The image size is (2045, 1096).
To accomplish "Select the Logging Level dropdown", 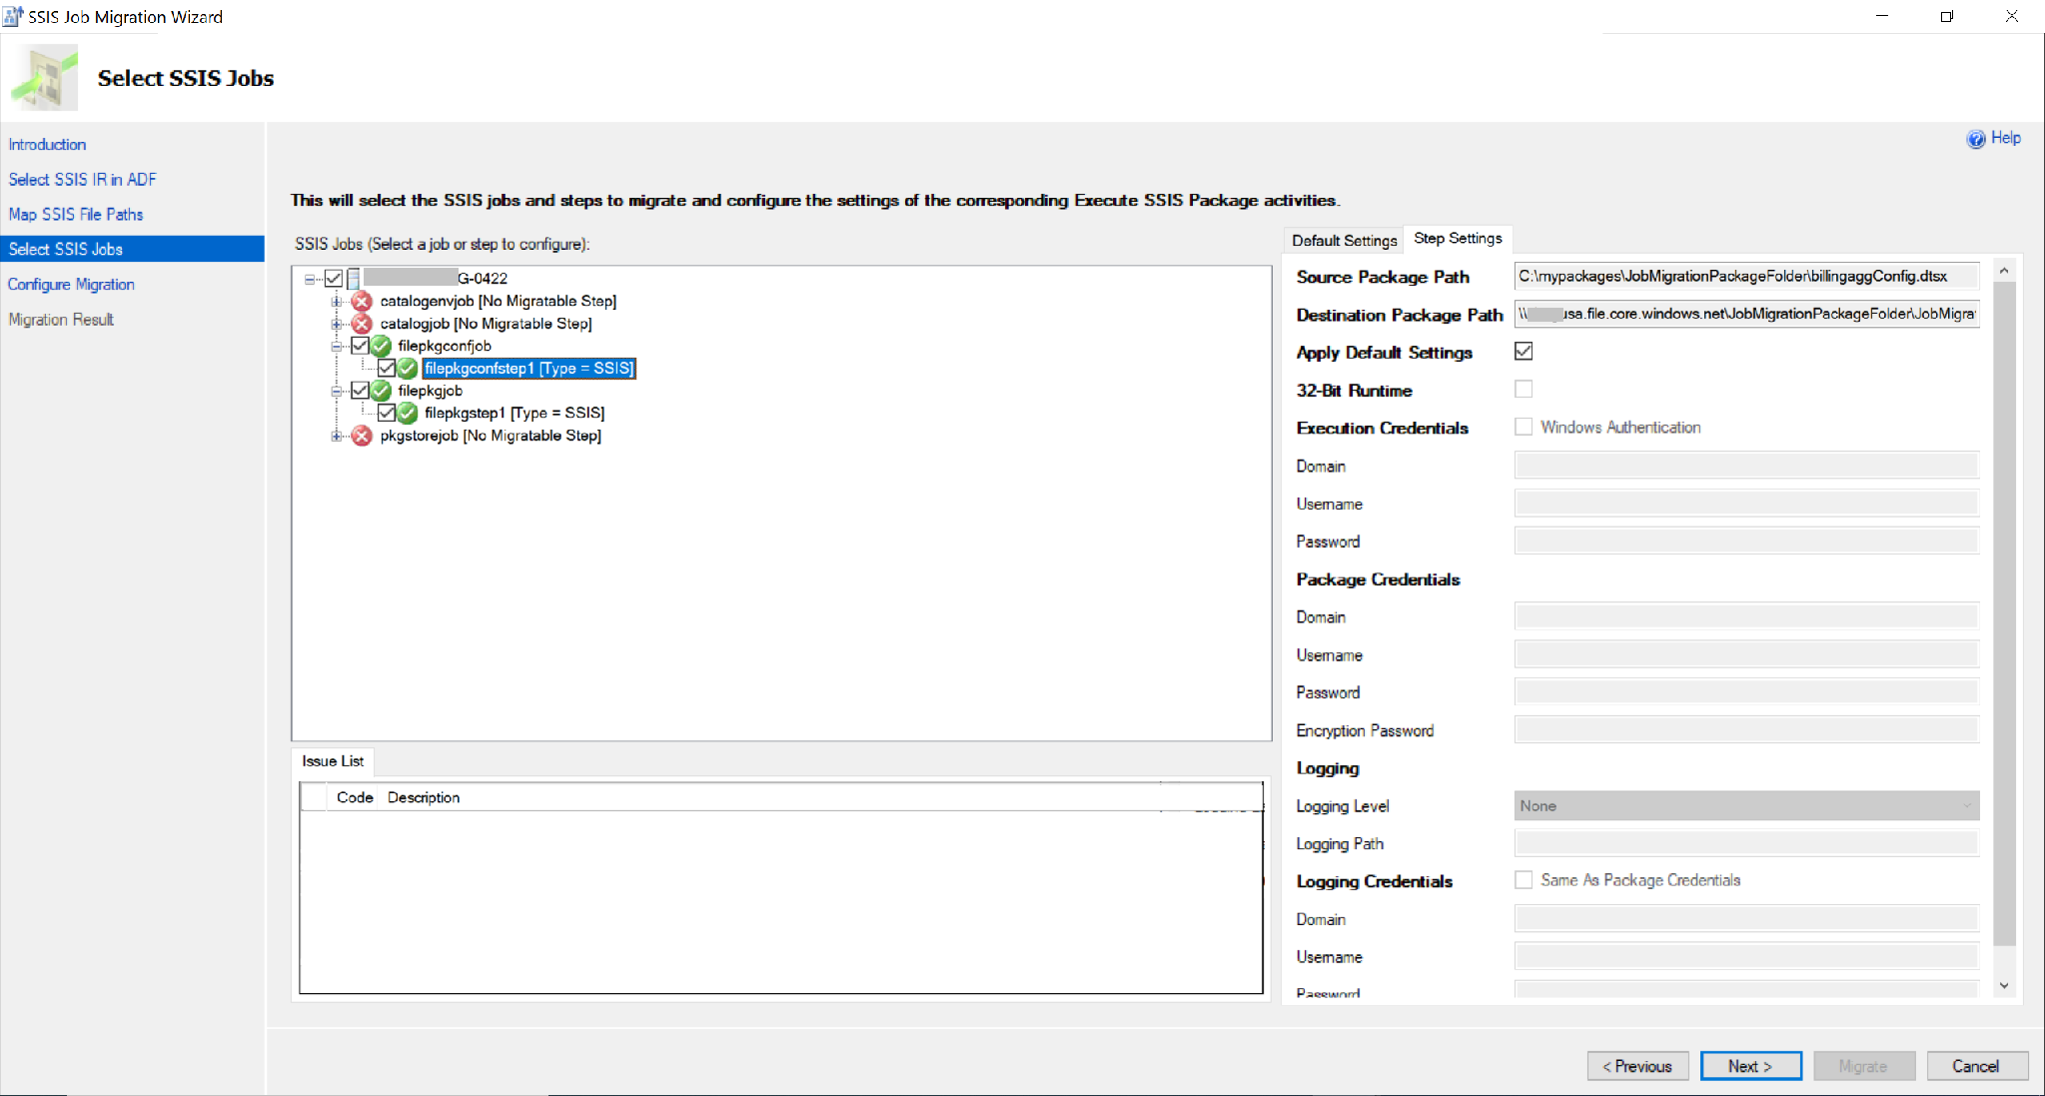I will coord(1744,805).
